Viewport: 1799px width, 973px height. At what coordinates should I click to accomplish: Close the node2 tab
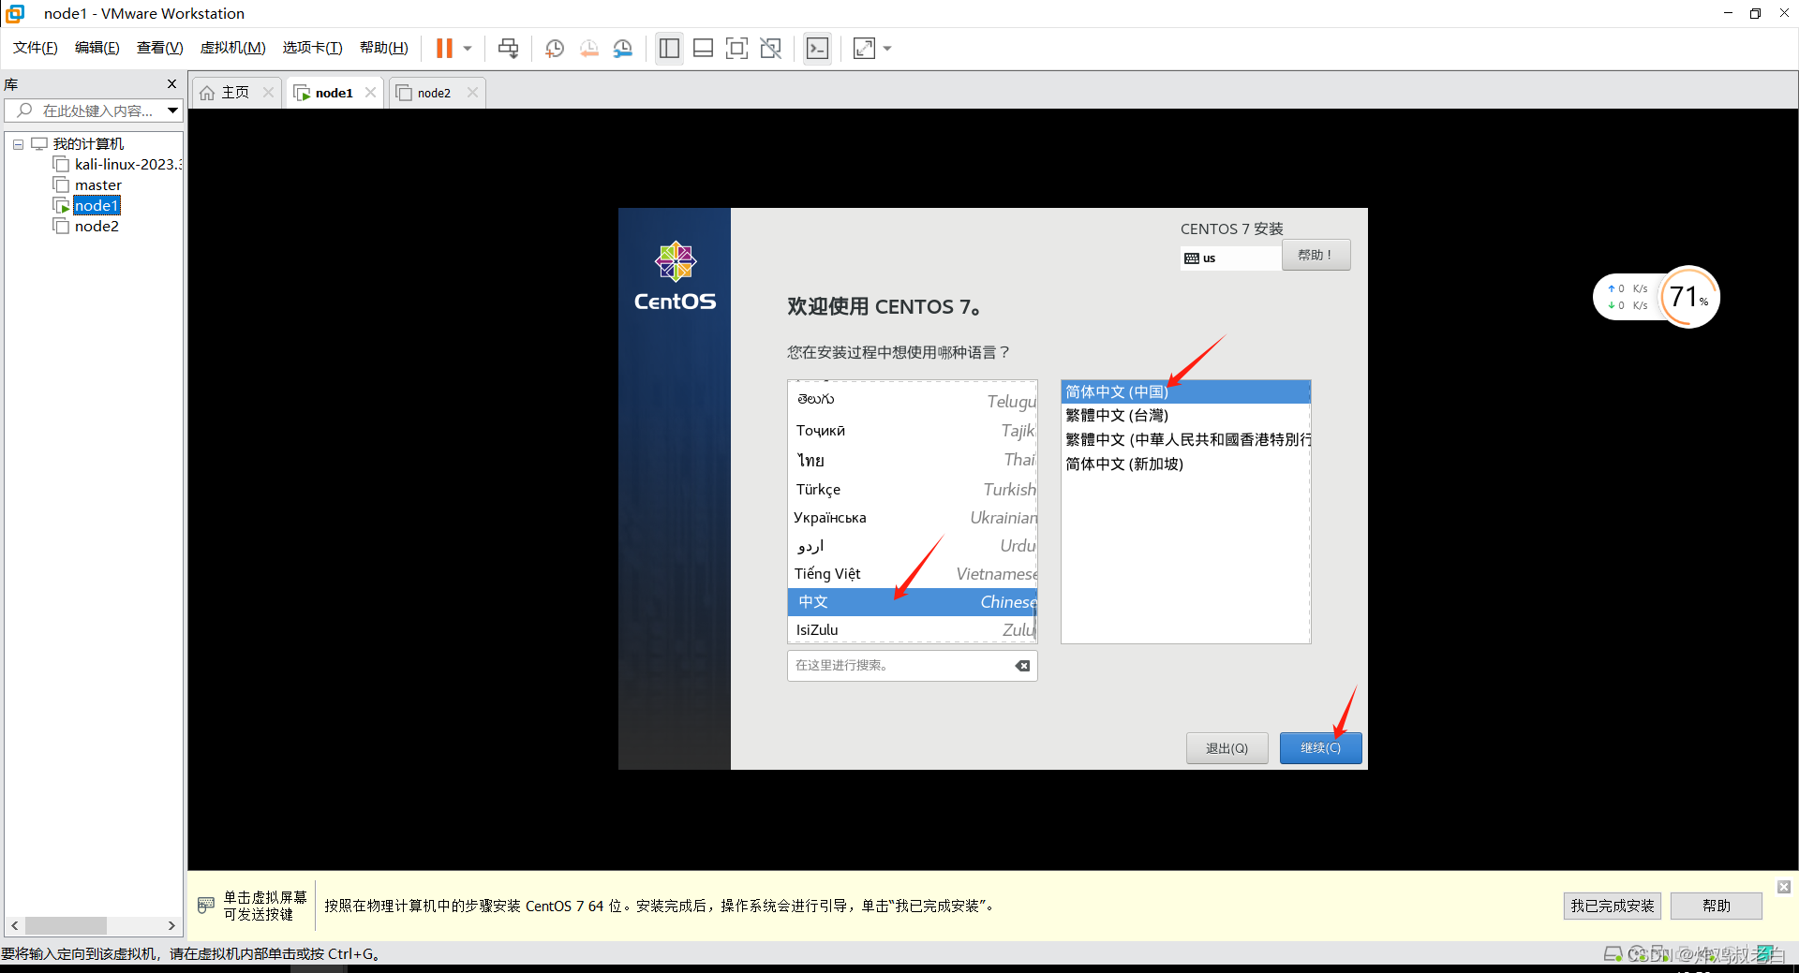pos(472,93)
